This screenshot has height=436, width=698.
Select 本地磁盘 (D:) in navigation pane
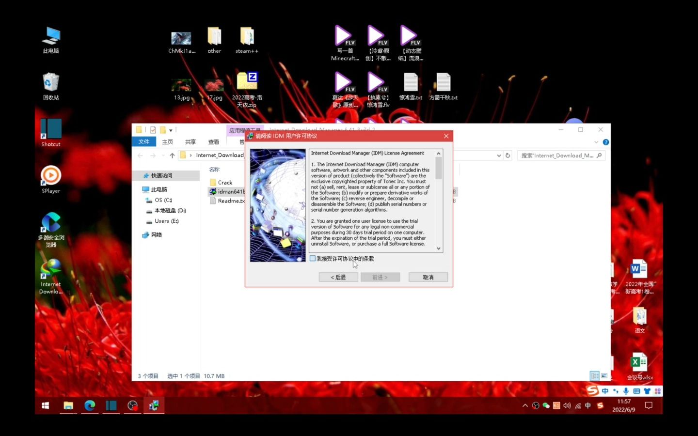tap(170, 211)
